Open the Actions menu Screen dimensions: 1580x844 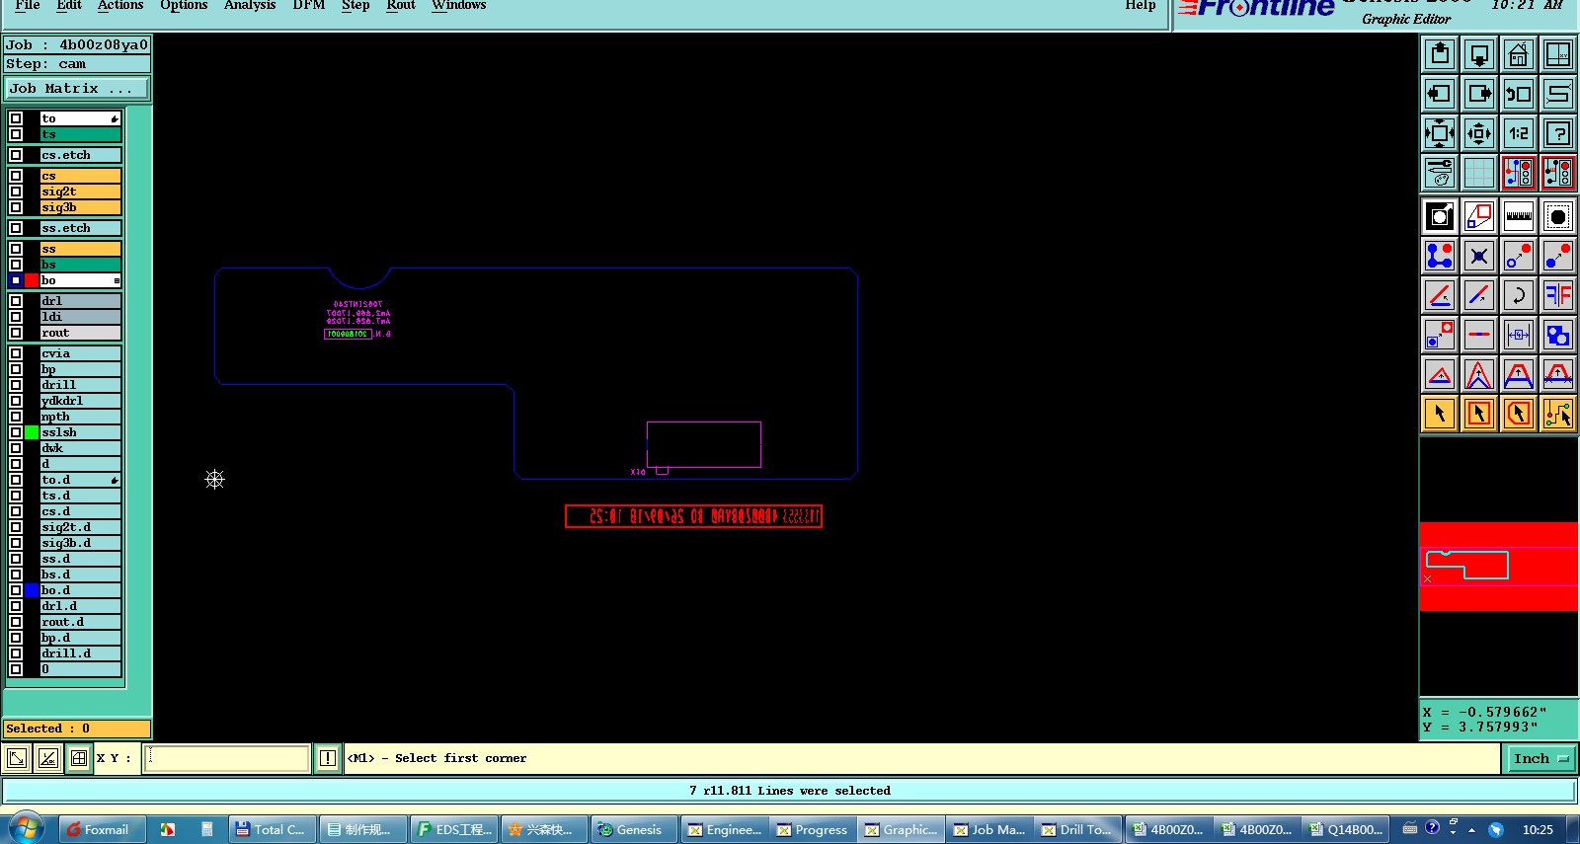click(120, 6)
